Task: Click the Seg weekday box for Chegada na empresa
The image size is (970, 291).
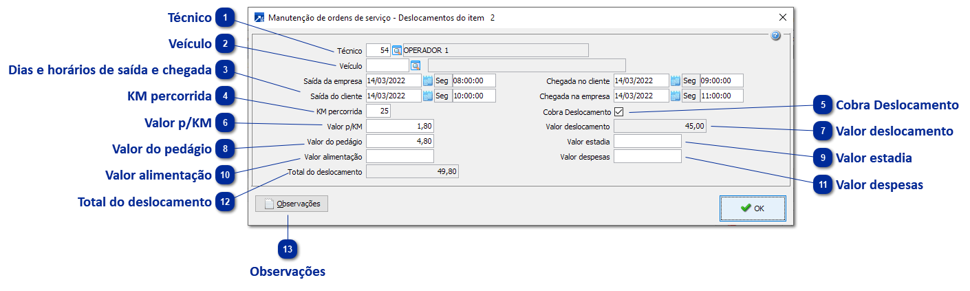Action: tap(690, 96)
